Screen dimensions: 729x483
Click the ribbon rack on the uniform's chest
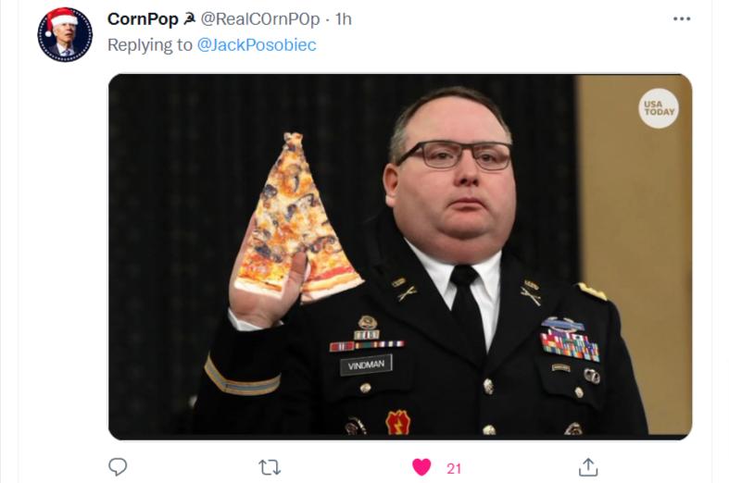[571, 345]
